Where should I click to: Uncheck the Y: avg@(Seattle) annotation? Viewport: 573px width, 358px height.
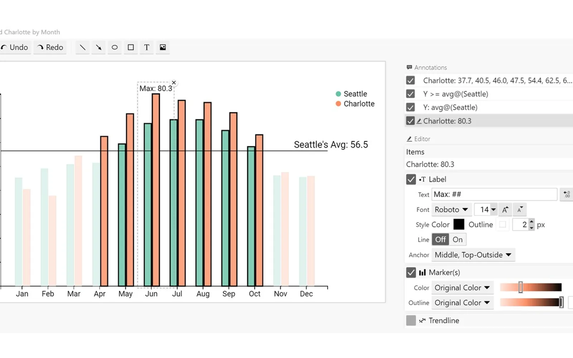(x=410, y=107)
